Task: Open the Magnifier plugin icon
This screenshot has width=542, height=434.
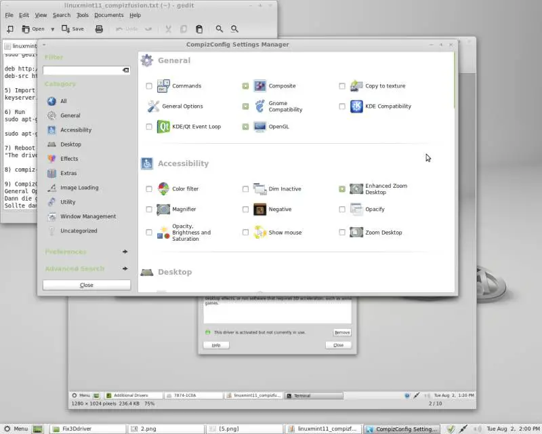Action: (163, 210)
